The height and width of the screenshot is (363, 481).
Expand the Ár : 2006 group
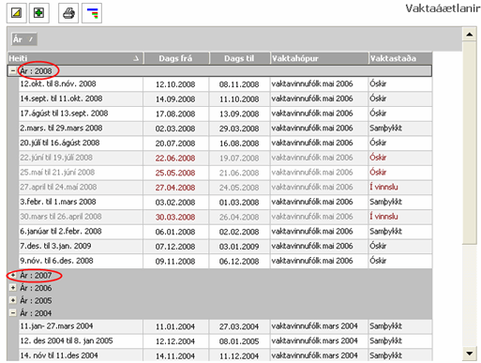[x=13, y=288]
